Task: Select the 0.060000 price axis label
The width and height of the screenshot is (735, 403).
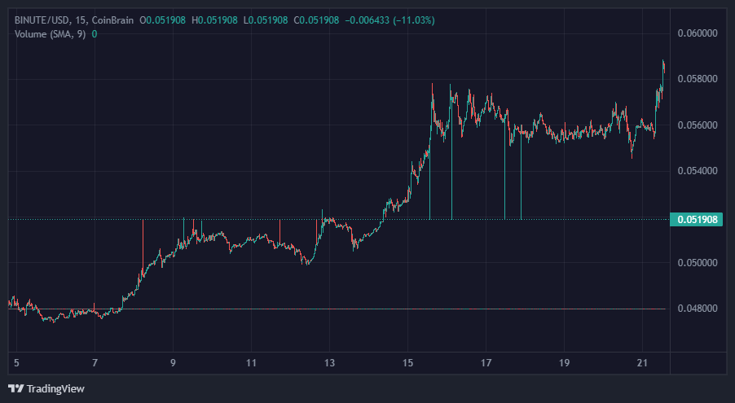Action: 698,33
